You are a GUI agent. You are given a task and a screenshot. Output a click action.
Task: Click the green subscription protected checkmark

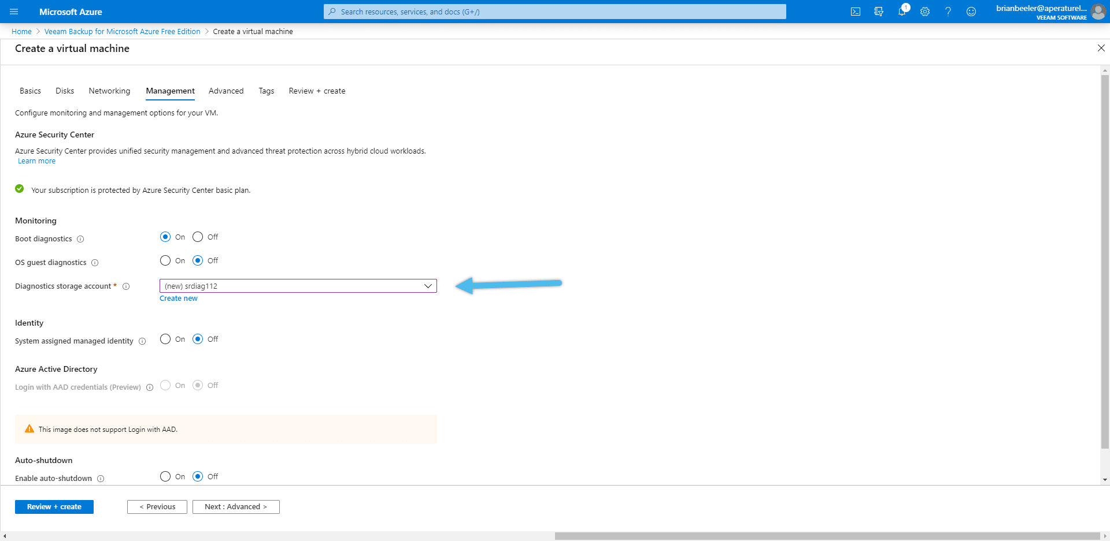coord(20,189)
